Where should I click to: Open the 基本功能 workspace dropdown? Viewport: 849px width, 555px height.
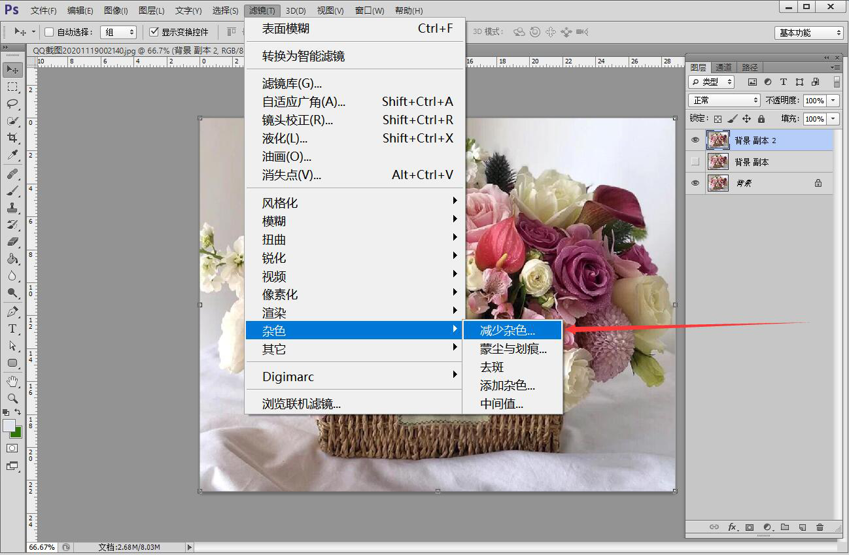point(809,33)
